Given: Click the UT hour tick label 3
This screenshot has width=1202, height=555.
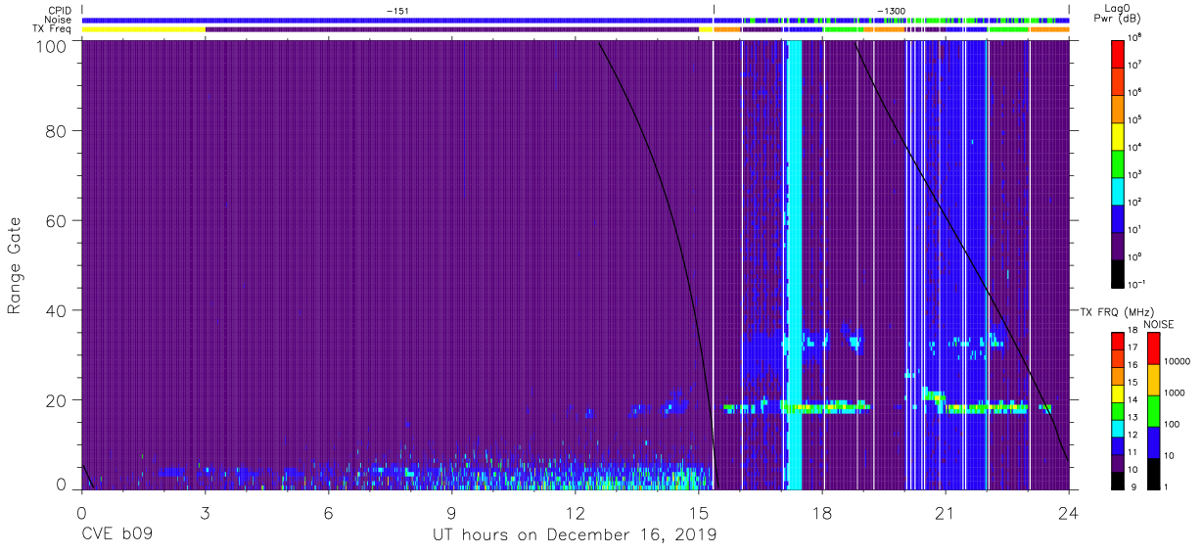Looking at the screenshot, I should point(205,512).
